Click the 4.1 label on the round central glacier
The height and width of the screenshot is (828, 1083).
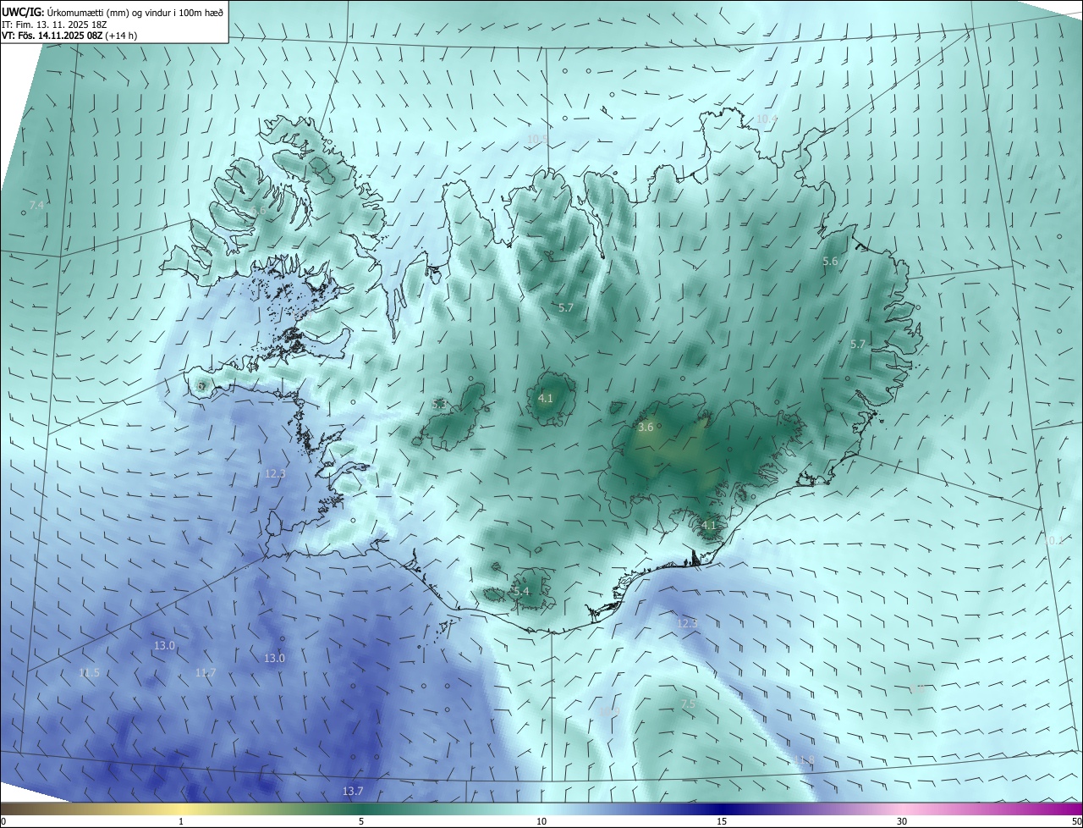point(546,398)
